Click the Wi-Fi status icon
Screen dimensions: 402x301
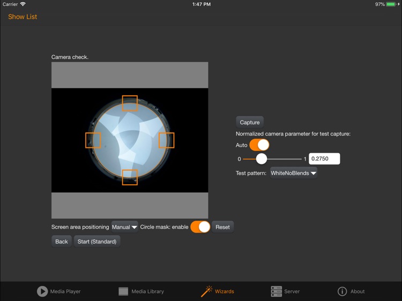pos(23,4)
